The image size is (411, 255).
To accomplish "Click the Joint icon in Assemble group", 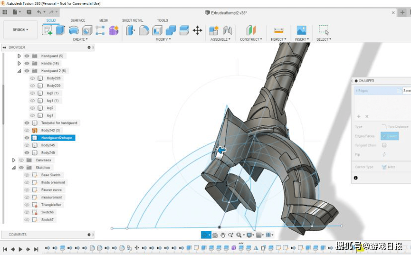I will 228,30.
